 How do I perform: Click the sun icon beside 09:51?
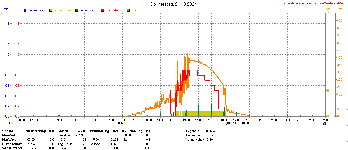pos(12,123)
